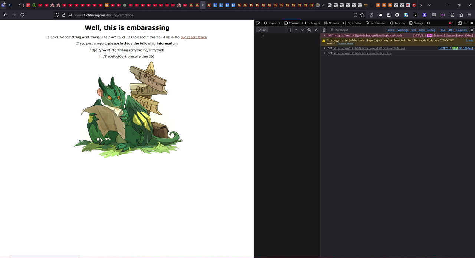Open the trade source link of warning
Viewport: 475px width, 258px height.
(x=469, y=40)
